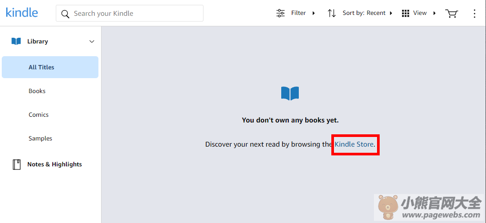Collapse the Library section chevron
This screenshot has width=486, height=223.
[x=92, y=42]
